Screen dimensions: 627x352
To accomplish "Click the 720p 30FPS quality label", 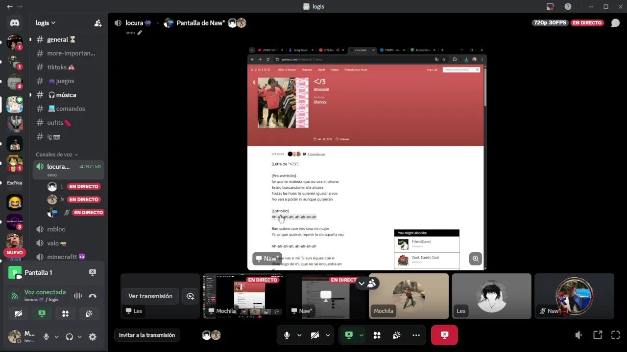I will pyautogui.click(x=551, y=23).
